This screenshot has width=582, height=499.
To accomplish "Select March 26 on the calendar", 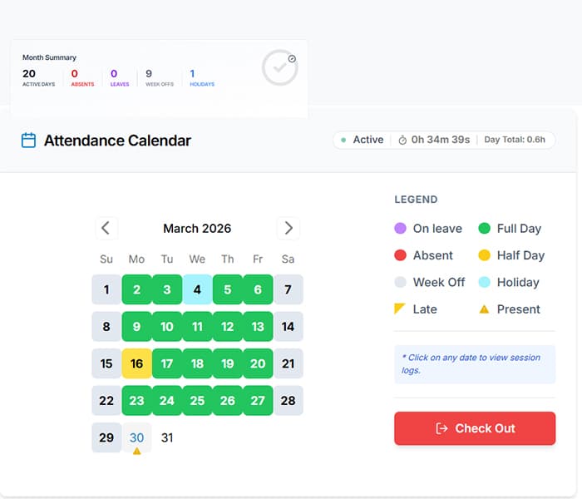I will [228, 400].
